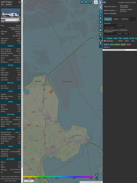Click the U button on the map toolbar
The width and height of the screenshot is (137, 183).
82,2
